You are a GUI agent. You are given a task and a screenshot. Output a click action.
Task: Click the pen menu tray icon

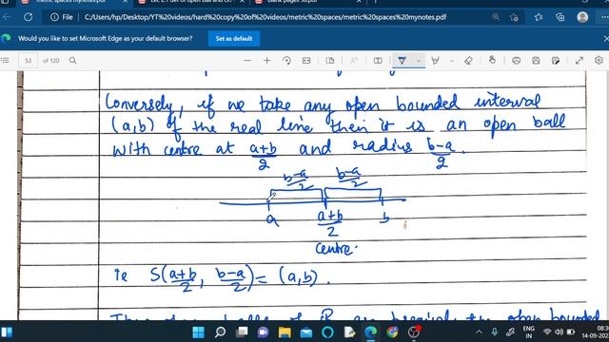coord(510,332)
